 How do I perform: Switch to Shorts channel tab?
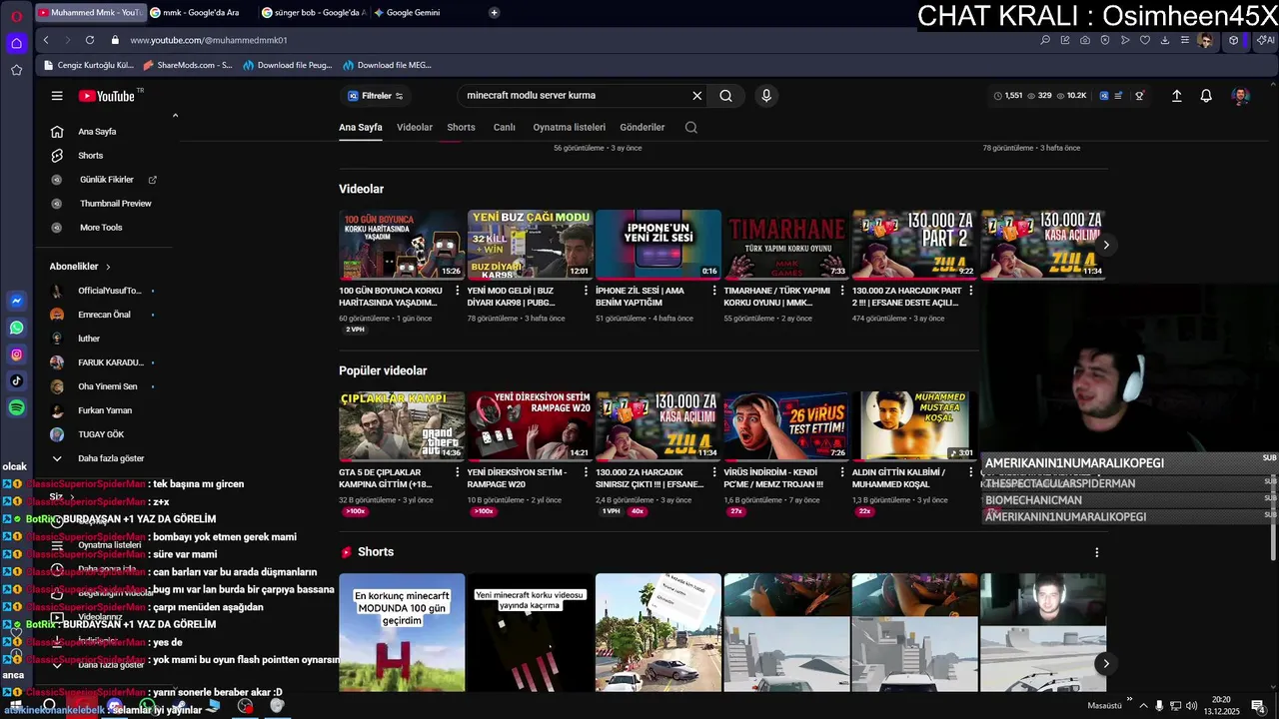[461, 128]
